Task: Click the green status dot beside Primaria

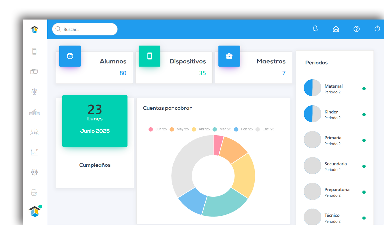Action: (364, 140)
